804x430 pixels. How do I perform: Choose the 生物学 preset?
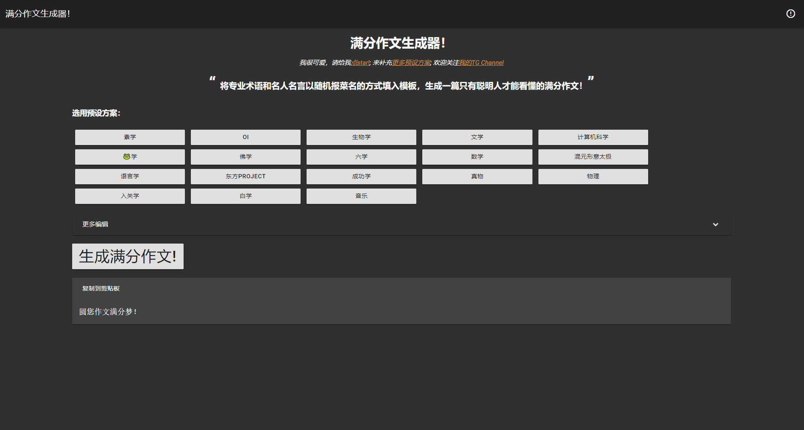pos(361,137)
